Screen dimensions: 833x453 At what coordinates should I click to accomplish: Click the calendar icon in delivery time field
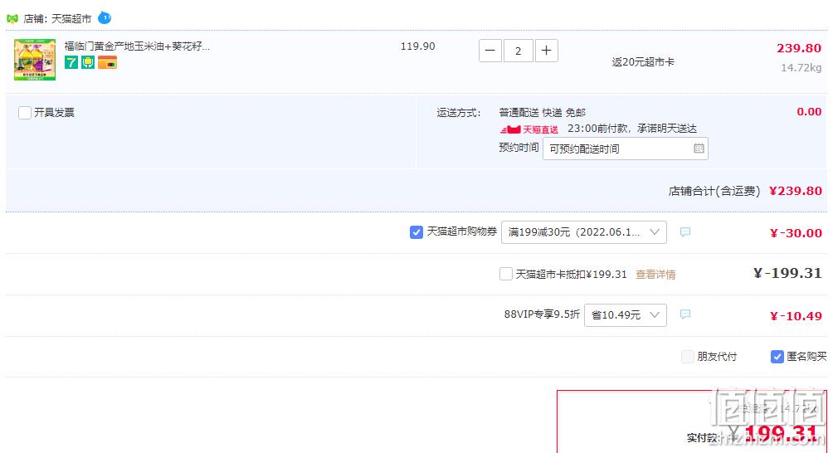coord(699,149)
